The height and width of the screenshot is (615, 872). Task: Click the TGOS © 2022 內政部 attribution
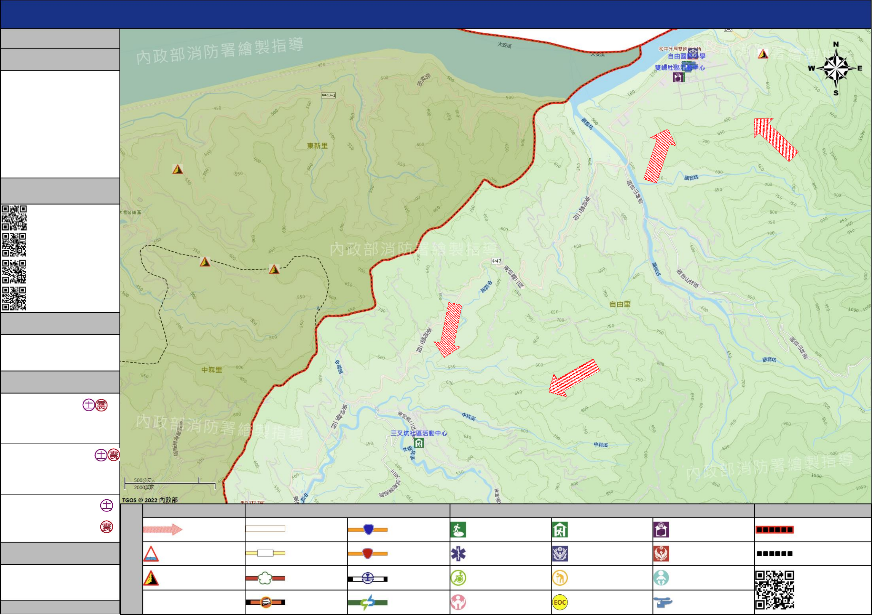point(150,500)
